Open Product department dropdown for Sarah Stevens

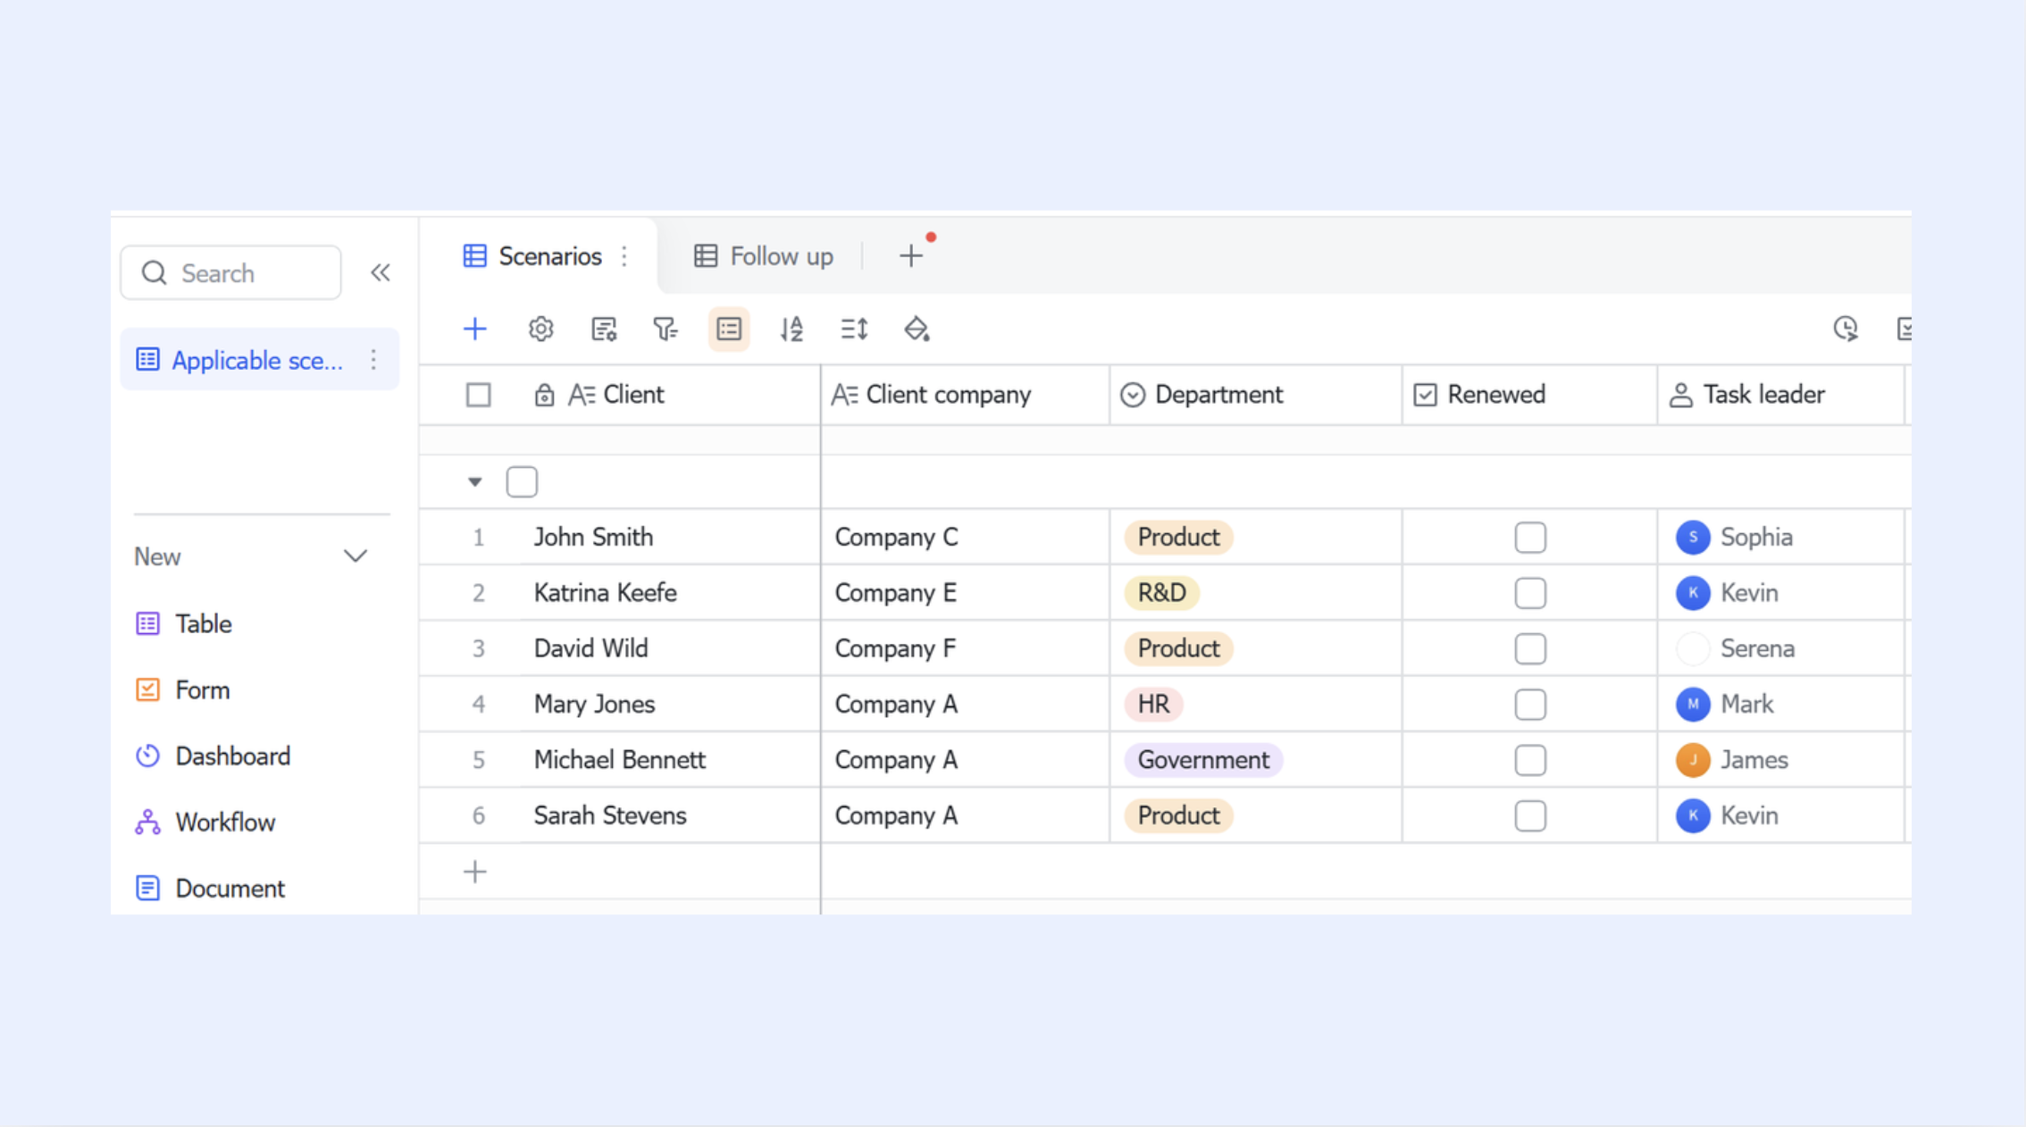pos(1178,815)
